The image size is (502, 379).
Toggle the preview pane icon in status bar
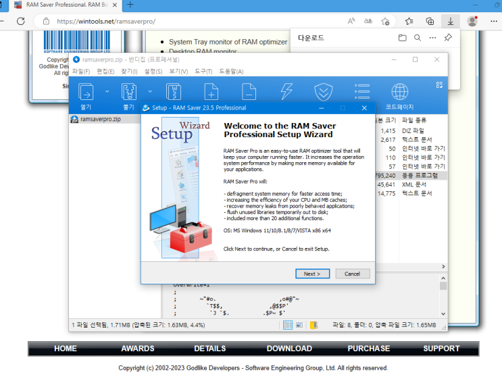[299, 325]
